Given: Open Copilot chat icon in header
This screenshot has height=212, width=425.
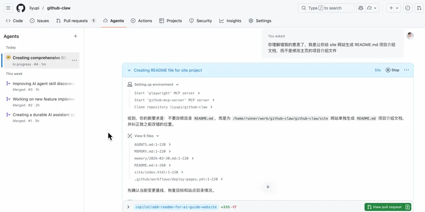Looking at the screenshot, I should coord(361,8).
